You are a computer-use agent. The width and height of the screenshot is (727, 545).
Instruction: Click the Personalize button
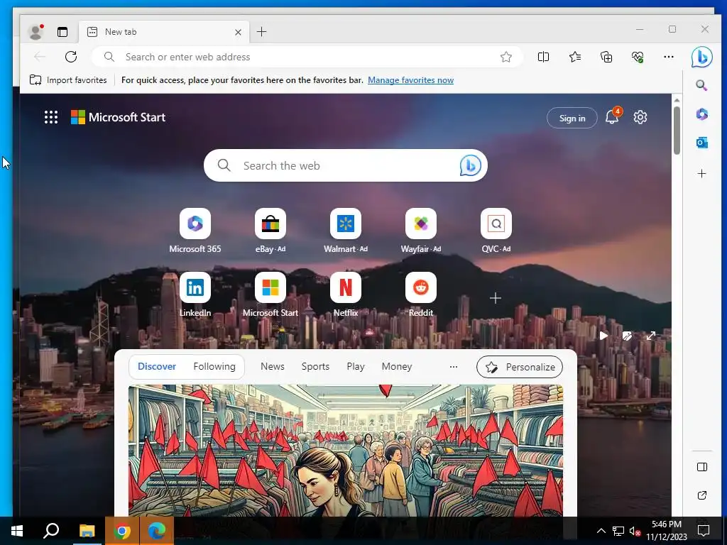click(x=519, y=367)
